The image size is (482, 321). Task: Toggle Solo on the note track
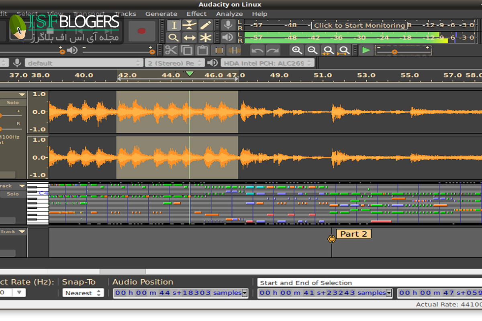coord(13,194)
